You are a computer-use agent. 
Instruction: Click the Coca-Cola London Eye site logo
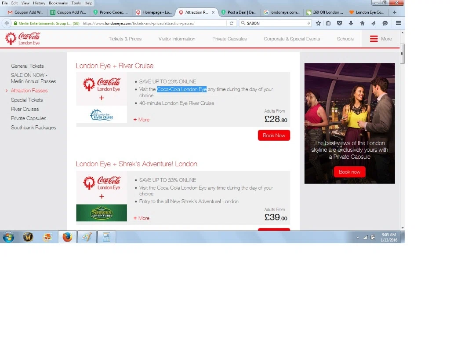point(23,39)
